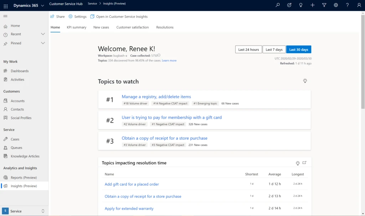Enable the Last 30 days filter
The height and width of the screenshot is (216, 365).
point(299,50)
